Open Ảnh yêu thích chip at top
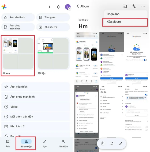The width and height of the screenshot is (150, 152). tap(18, 17)
